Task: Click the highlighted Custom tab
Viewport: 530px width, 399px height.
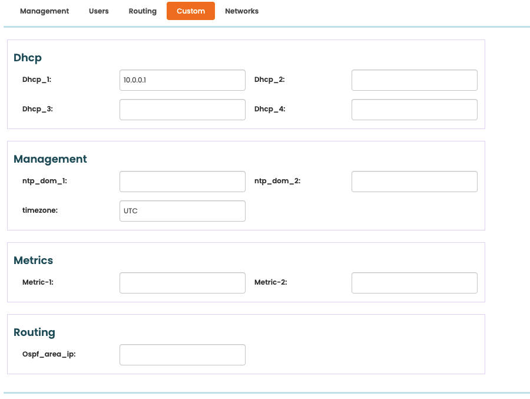Action: click(191, 11)
